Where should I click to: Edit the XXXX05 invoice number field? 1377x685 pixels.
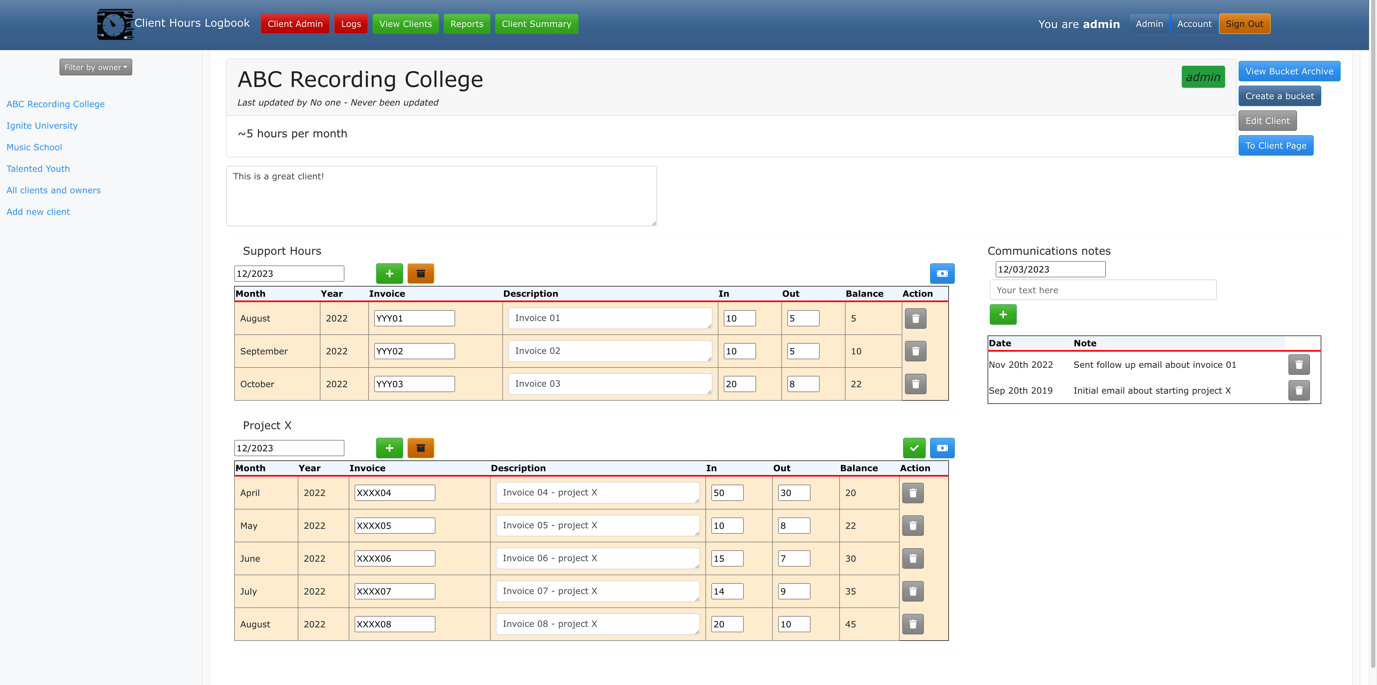(394, 525)
